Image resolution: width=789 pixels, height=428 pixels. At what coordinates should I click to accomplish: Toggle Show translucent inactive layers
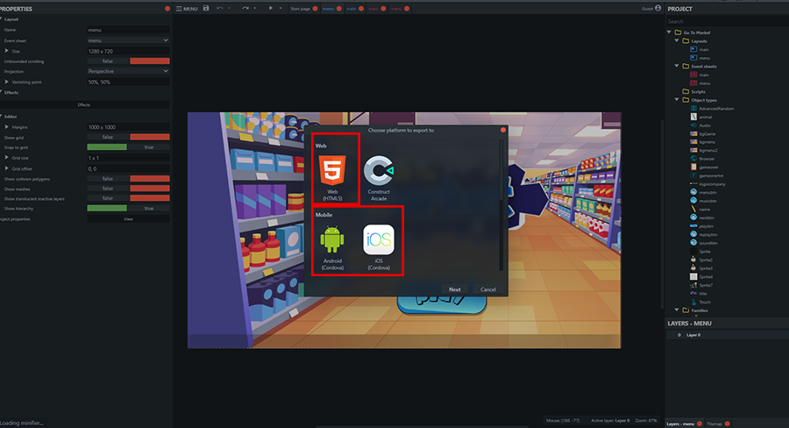[128, 198]
